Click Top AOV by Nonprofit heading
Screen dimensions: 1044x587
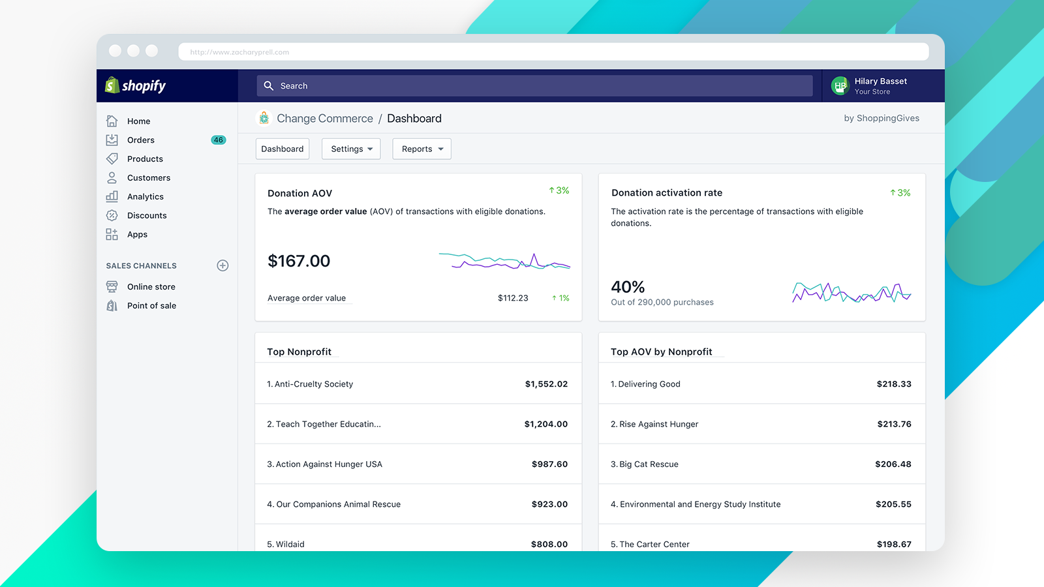pos(661,352)
